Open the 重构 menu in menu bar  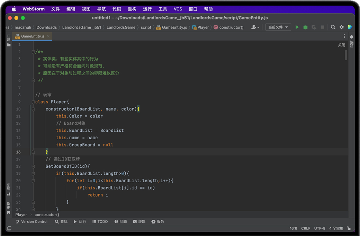(132, 9)
